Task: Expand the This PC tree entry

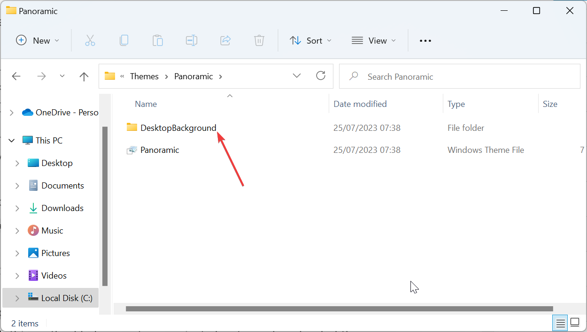Action: click(x=11, y=140)
